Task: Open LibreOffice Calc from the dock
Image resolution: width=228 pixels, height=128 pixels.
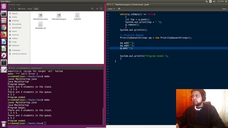Action: [x=4, y=49]
